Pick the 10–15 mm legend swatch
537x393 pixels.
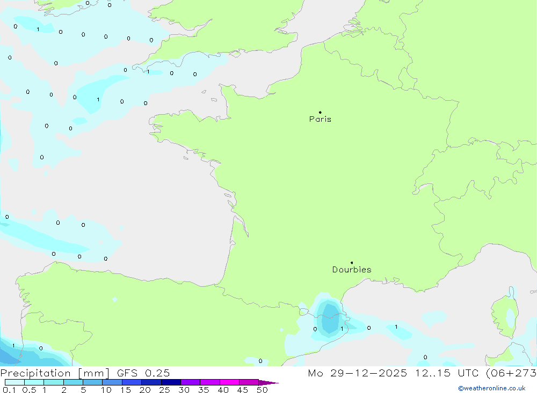coord(112,382)
